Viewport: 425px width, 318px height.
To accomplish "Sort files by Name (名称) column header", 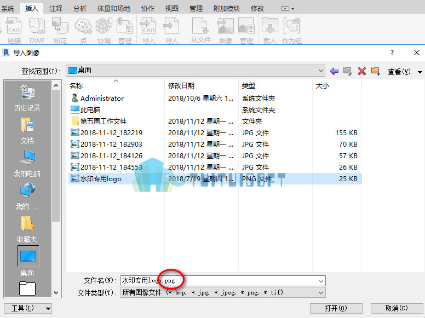I will click(x=116, y=85).
